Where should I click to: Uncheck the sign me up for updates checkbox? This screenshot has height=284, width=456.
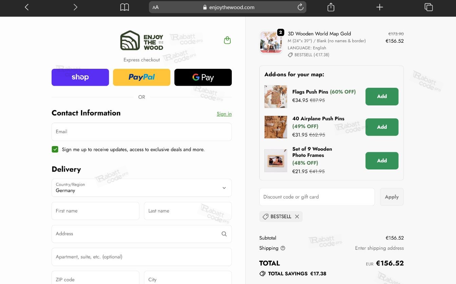click(55, 149)
